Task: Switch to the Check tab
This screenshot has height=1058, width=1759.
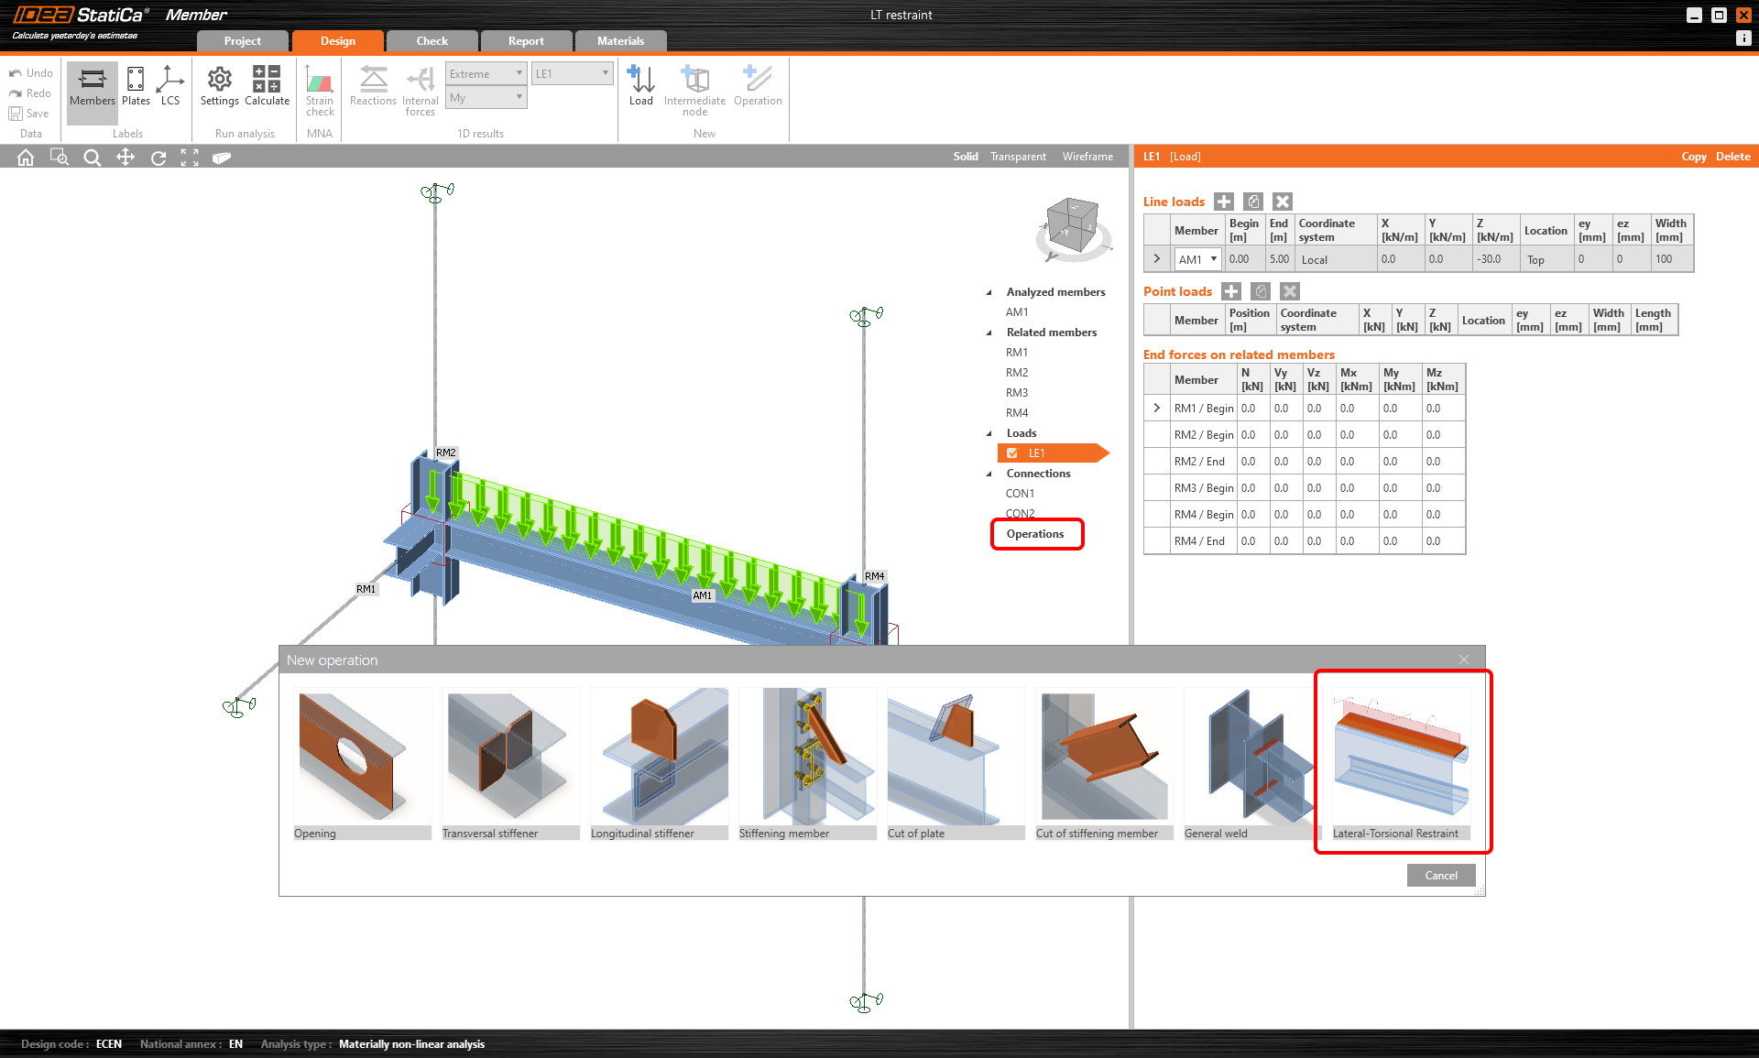Action: coord(432,40)
